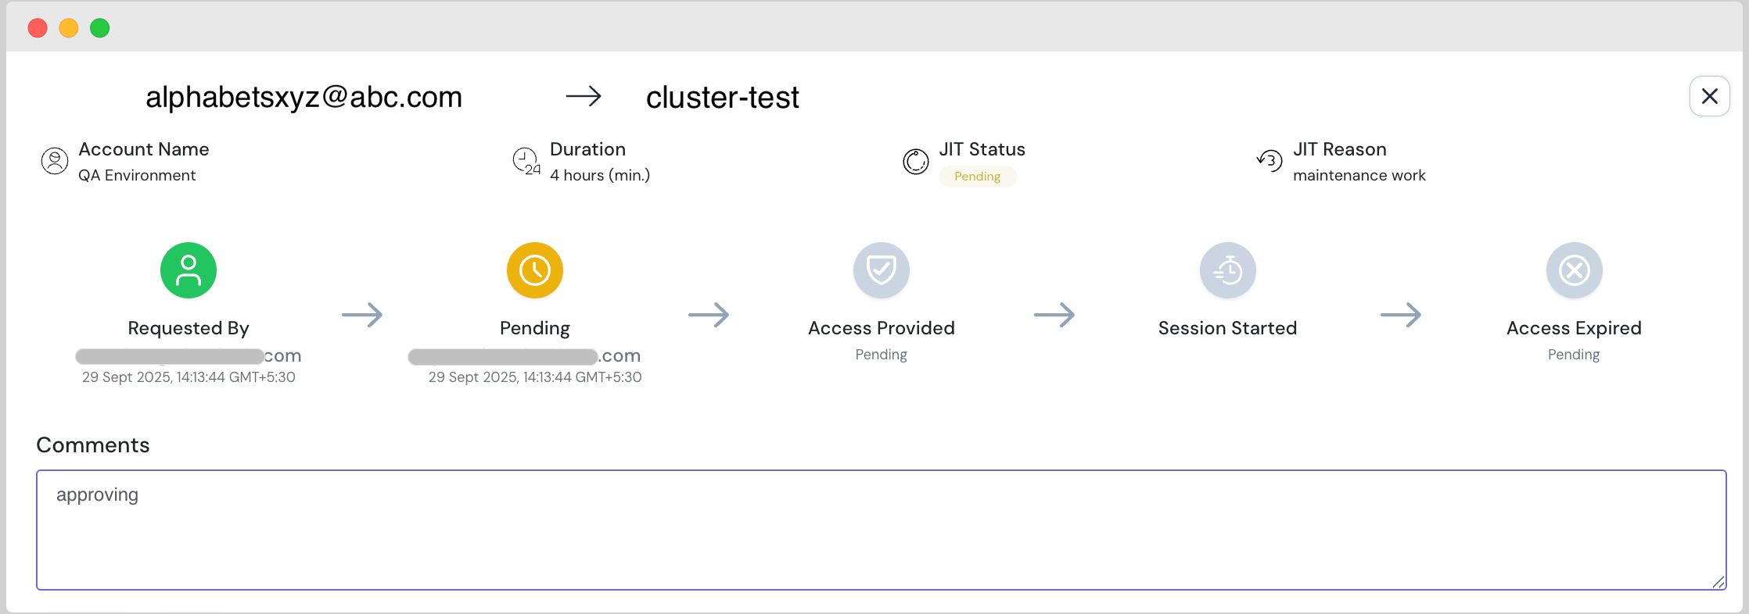Click the JIT Reason history icon
This screenshot has width=1749, height=614.
1270,160
